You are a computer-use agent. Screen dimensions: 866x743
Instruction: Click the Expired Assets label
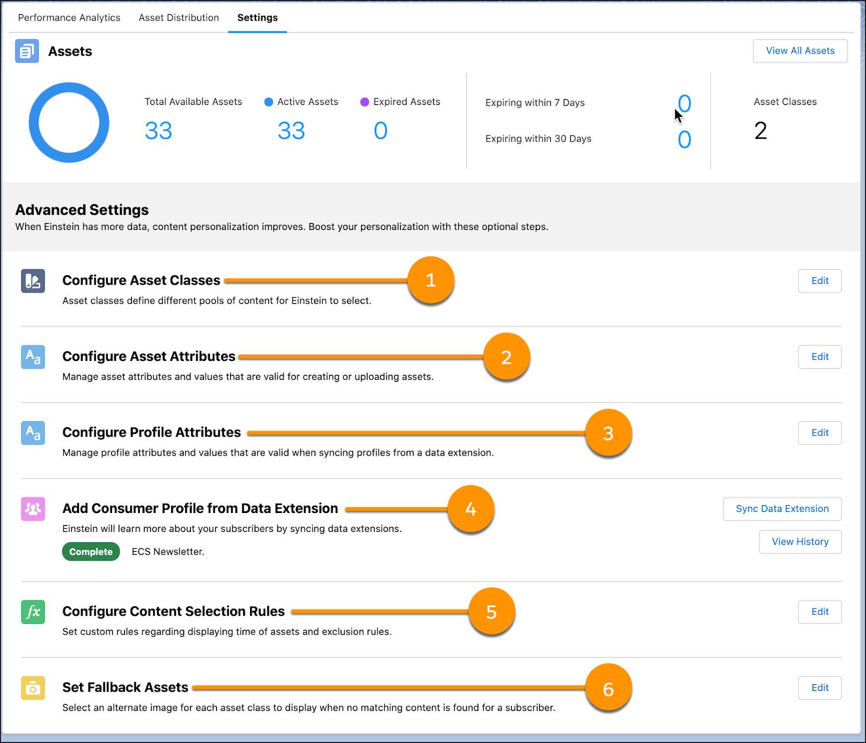click(x=406, y=102)
